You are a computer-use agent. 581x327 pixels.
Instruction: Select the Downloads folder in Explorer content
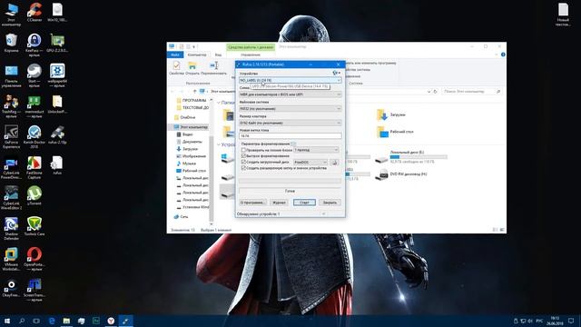pyautogui.click(x=391, y=115)
